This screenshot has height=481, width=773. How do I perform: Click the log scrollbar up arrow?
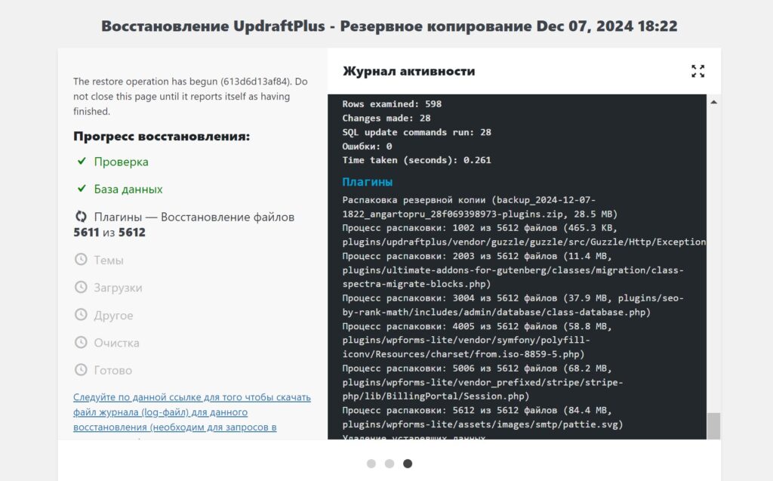coord(713,102)
